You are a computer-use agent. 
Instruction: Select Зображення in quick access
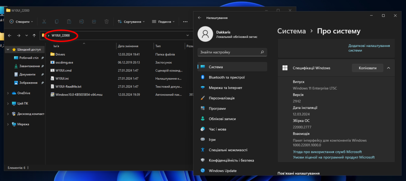point(29,83)
